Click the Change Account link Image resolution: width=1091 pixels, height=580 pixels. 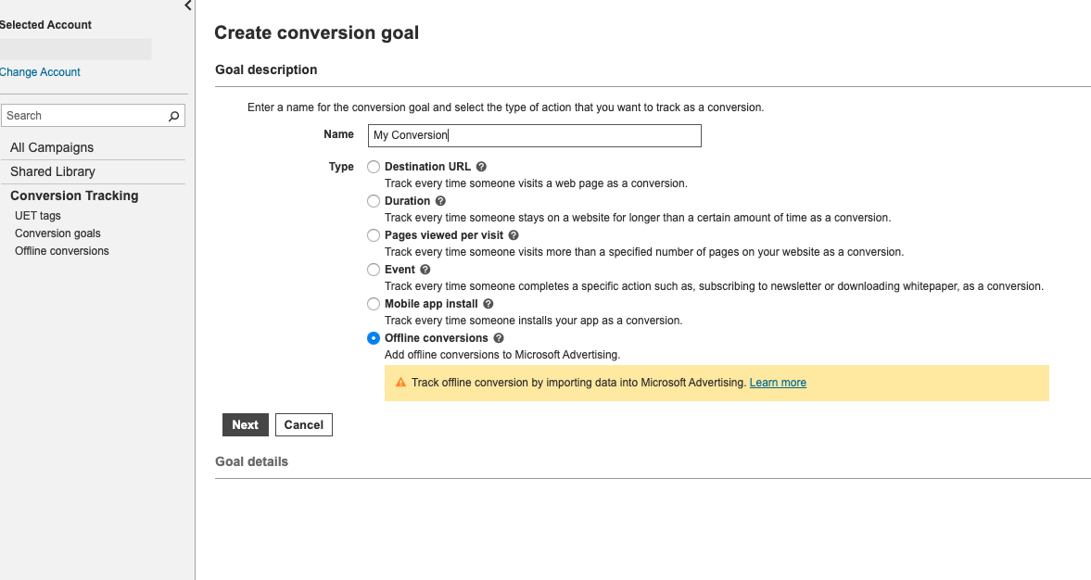click(x=40, y=71)
